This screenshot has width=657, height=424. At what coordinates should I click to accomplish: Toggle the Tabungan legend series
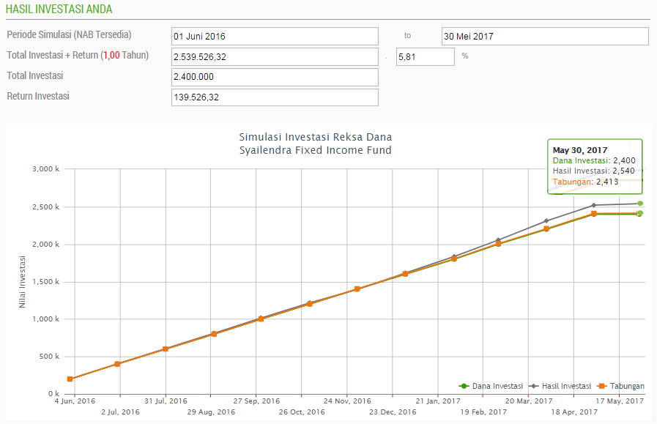coord(620,386)
